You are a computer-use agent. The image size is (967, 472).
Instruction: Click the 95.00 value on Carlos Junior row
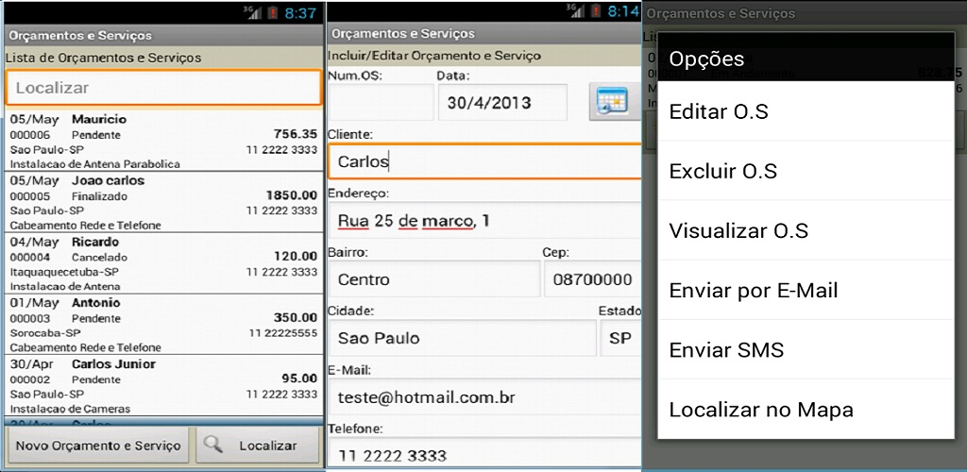(299, 378)
